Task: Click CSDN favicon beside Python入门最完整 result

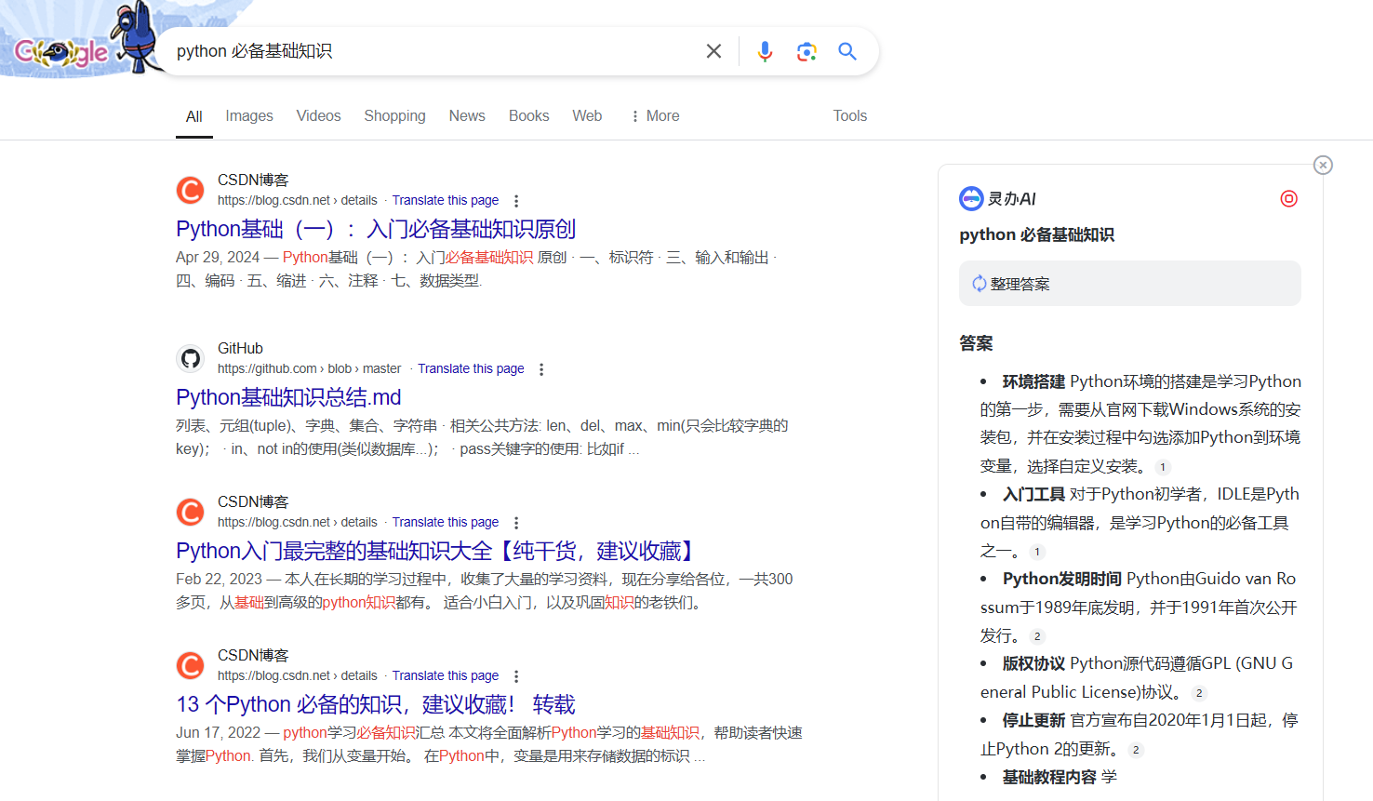Action: (191, 512)
